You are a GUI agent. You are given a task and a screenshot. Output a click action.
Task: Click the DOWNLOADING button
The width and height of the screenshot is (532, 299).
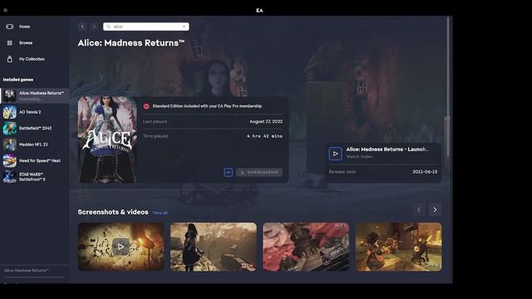(x=259, y=172)
